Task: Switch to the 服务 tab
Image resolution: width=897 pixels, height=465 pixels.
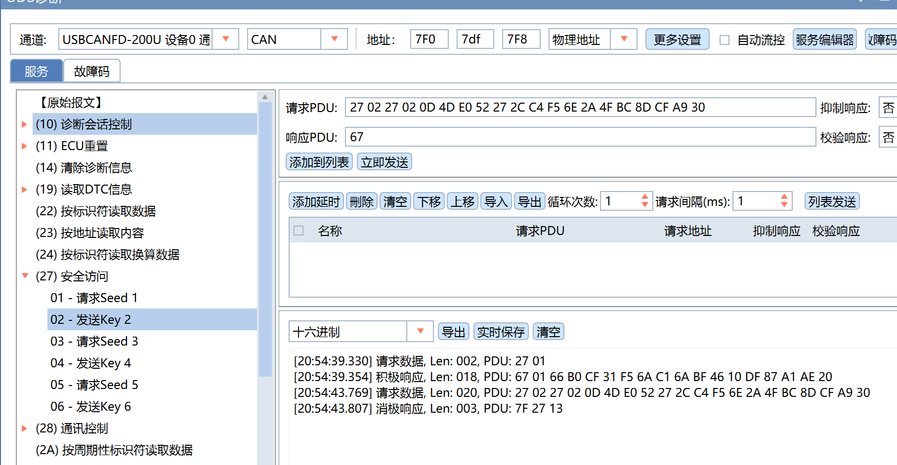Action: [x=37, y=72]
